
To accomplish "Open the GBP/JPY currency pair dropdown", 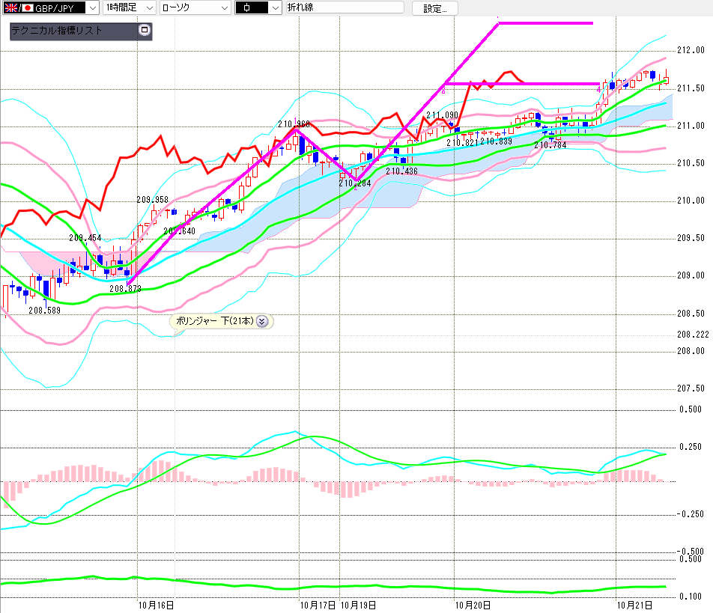I will click(x=92, y=7).
